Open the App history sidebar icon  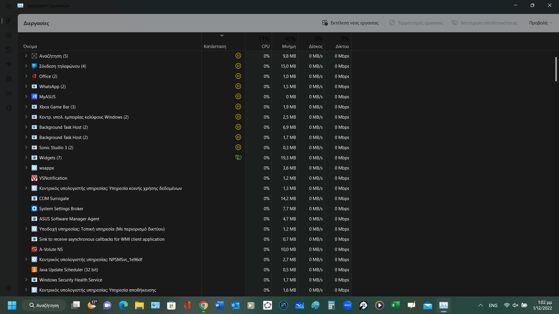point(9,50)
